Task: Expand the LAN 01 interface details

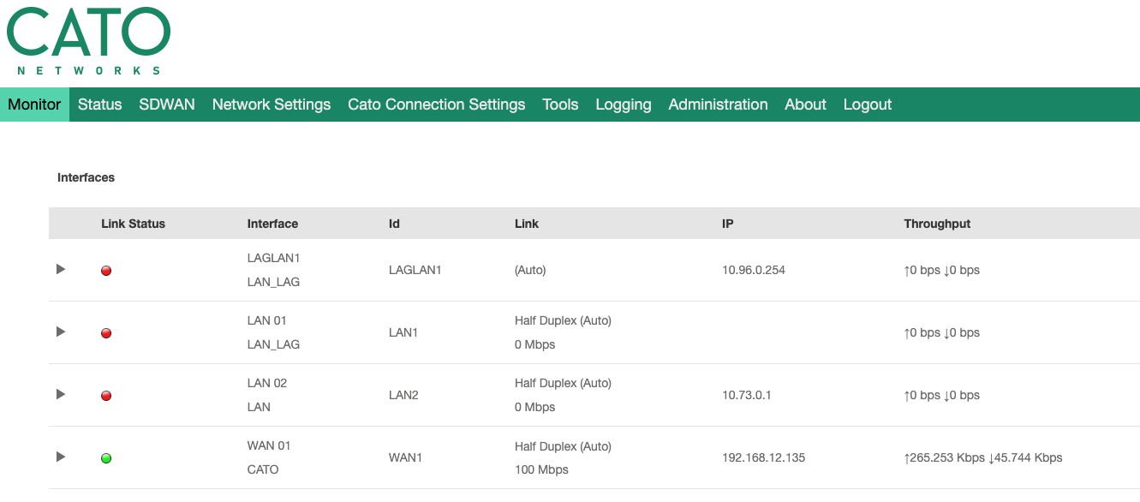Action: click(61, 332)
